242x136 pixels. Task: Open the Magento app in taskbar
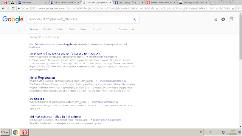click(x=24, y=132)
